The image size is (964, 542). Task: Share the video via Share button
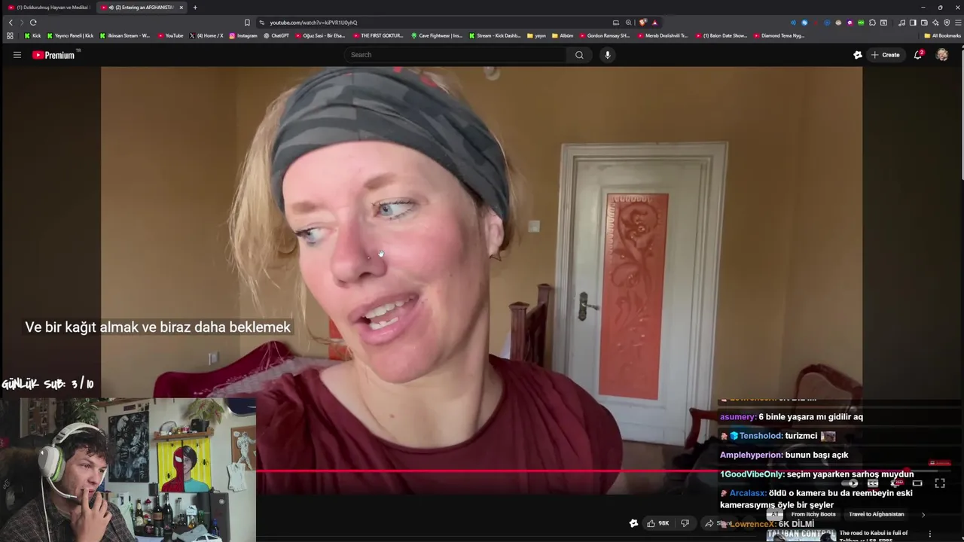[717, 523]
